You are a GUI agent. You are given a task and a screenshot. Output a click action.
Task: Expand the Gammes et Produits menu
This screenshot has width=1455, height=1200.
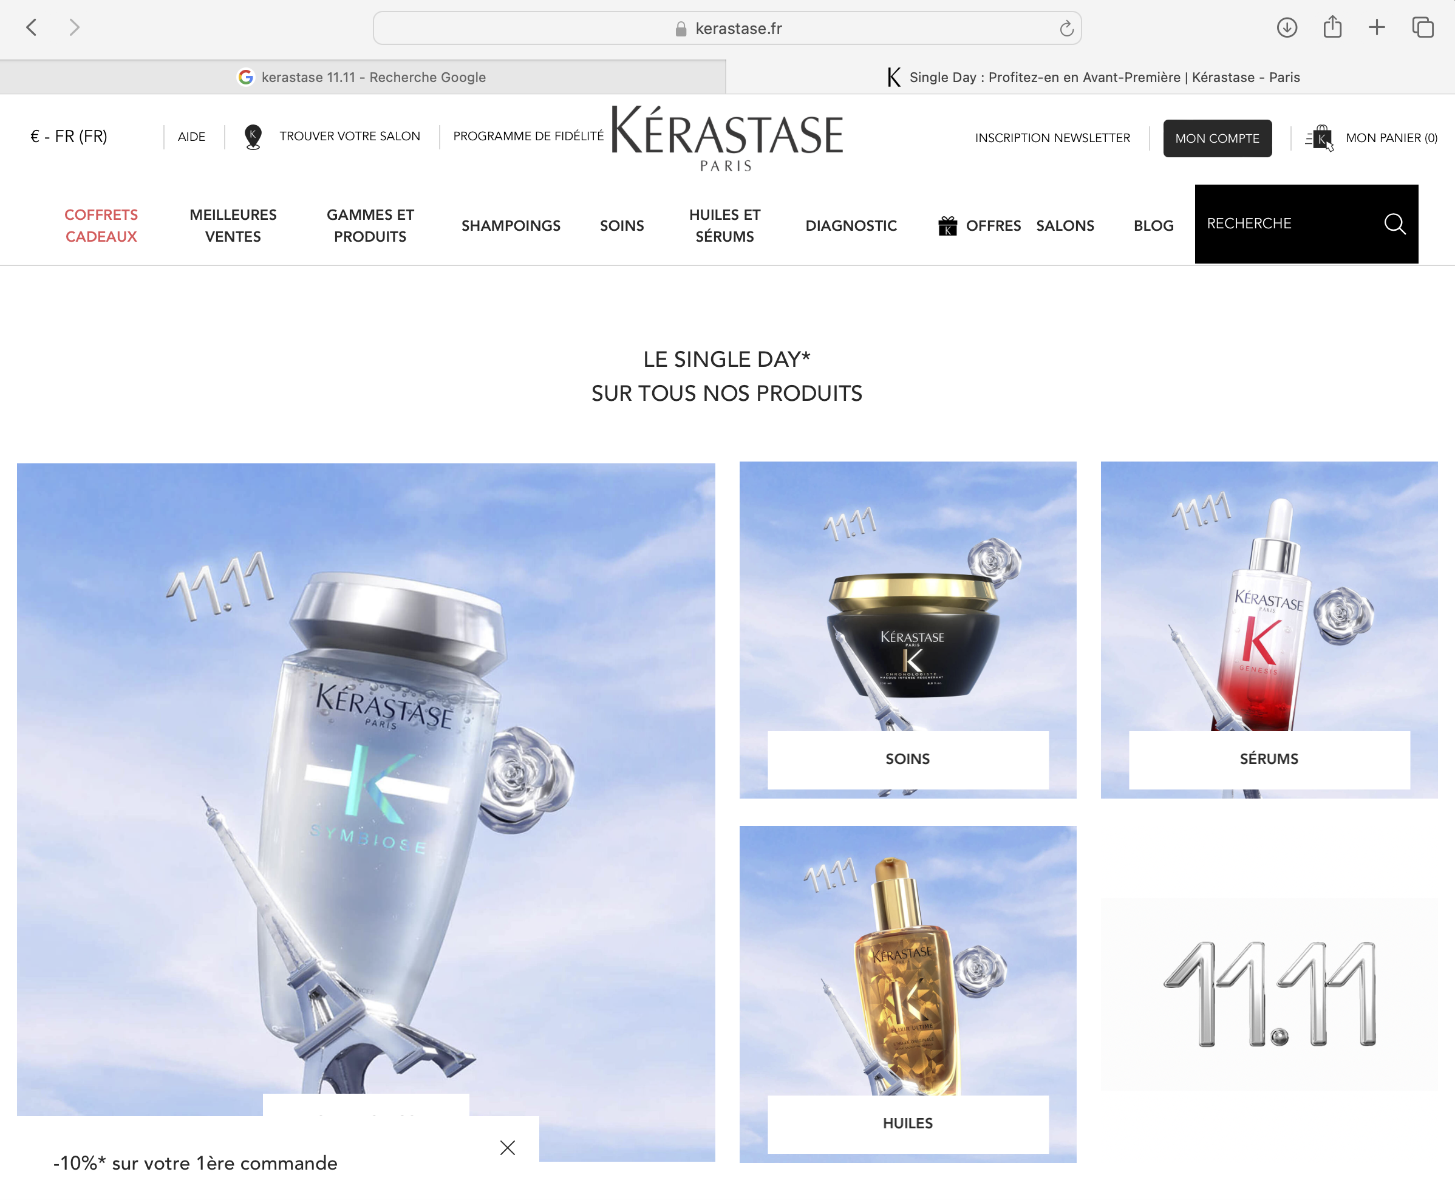tap(370, 225)
